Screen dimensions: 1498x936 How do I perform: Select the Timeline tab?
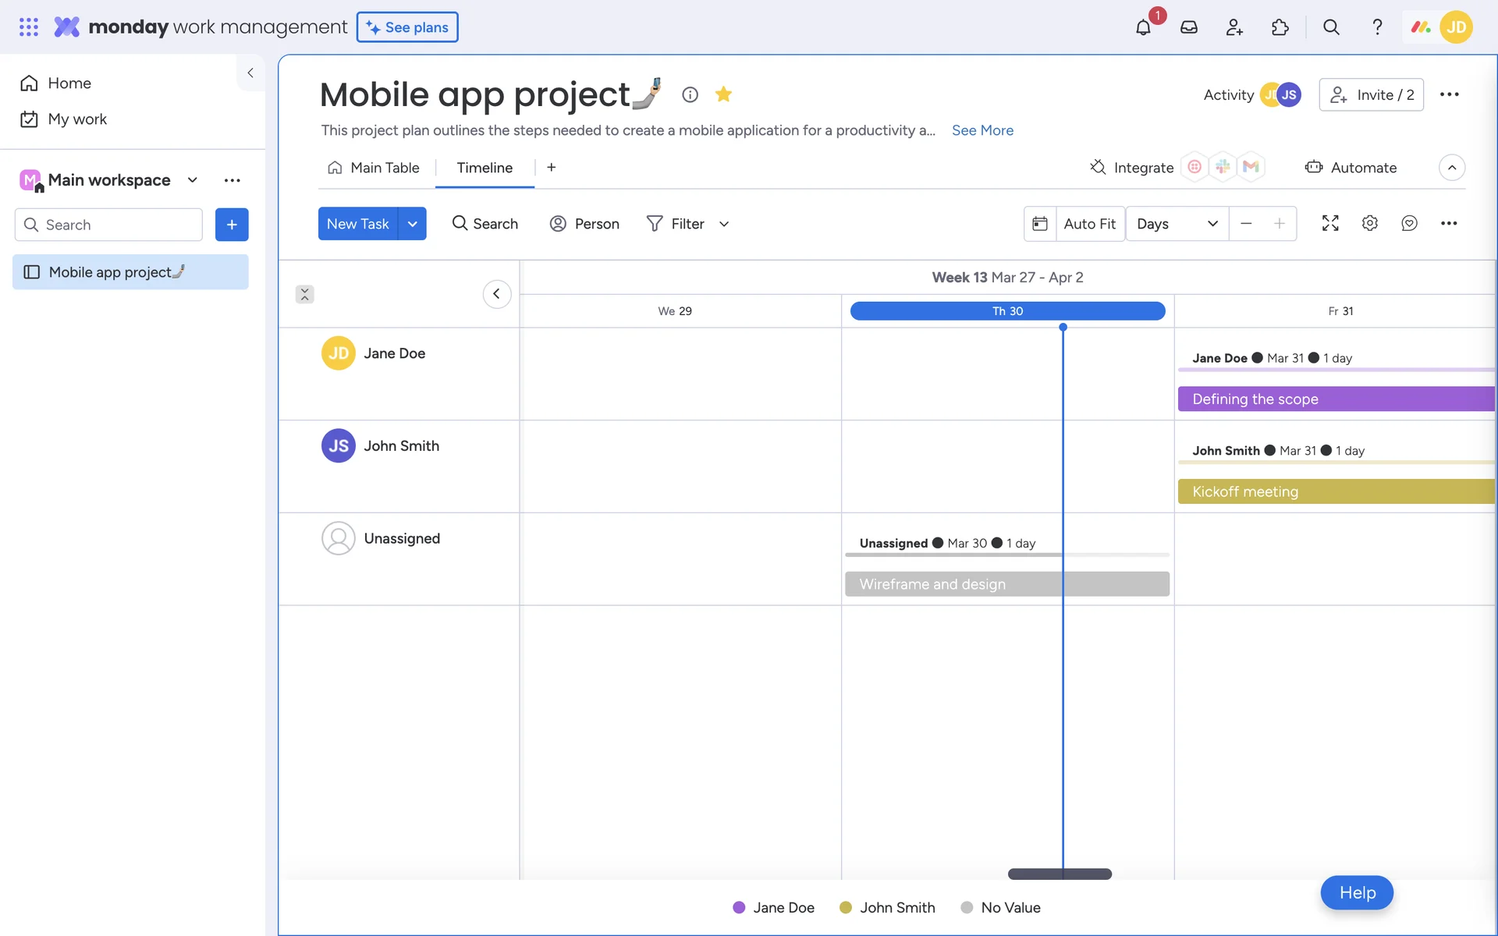point(485,168)
